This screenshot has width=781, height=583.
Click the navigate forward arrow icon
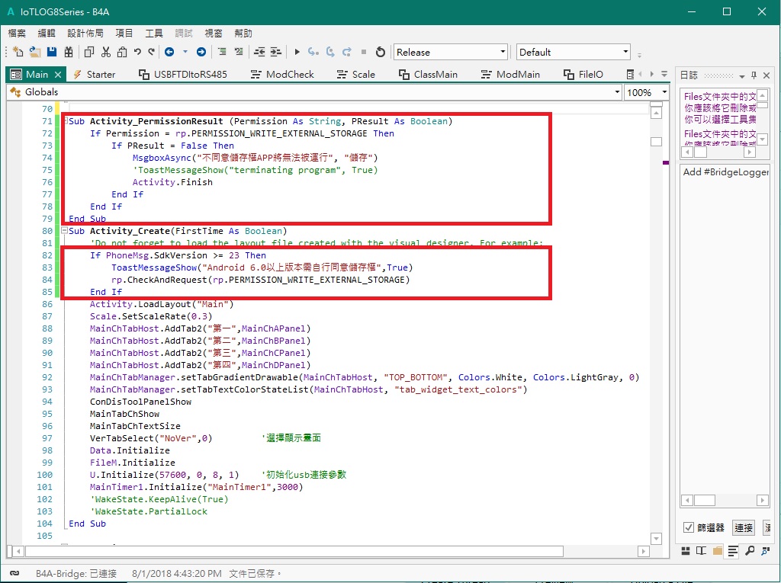point(201,52)
